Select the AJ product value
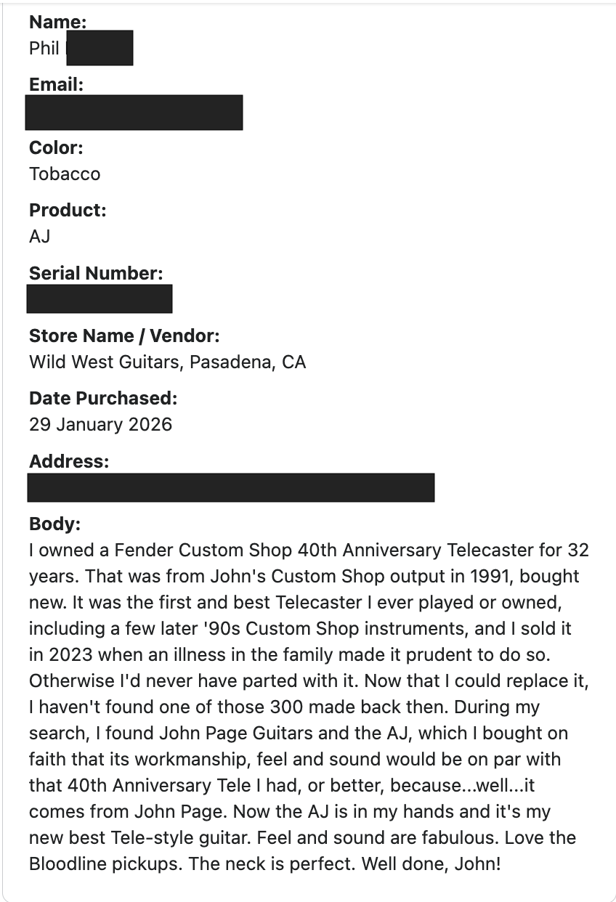The height and width of the screenshot is (902, 616). pyautogui.click(x=40, y=237)
